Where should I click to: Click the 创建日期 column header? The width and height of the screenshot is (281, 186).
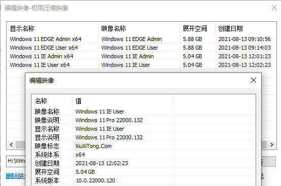click(246, 28)
